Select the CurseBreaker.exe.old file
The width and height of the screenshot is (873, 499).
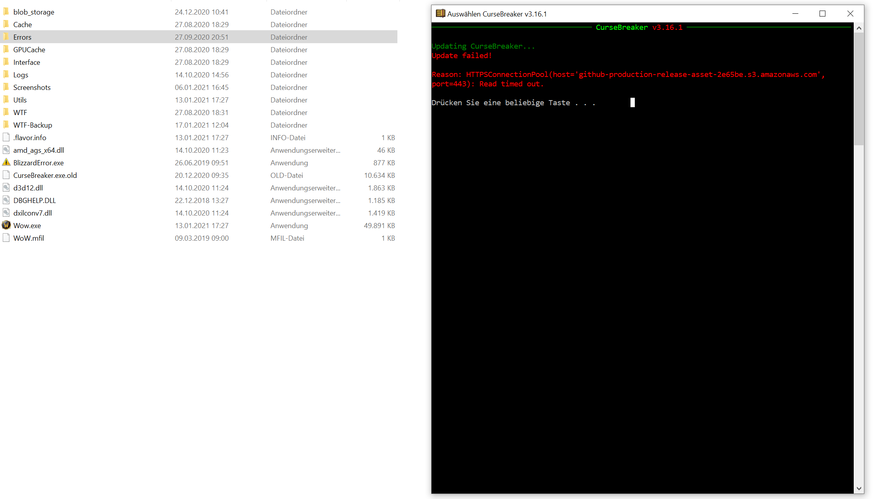[45, 175]
